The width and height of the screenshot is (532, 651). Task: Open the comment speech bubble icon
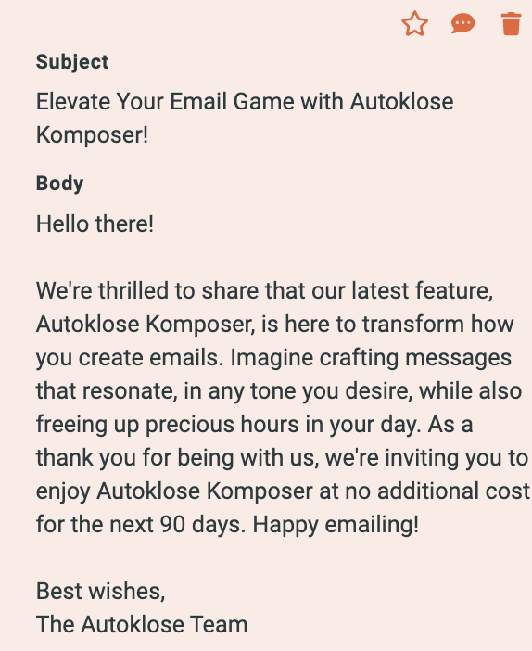(x=462, y=24)
